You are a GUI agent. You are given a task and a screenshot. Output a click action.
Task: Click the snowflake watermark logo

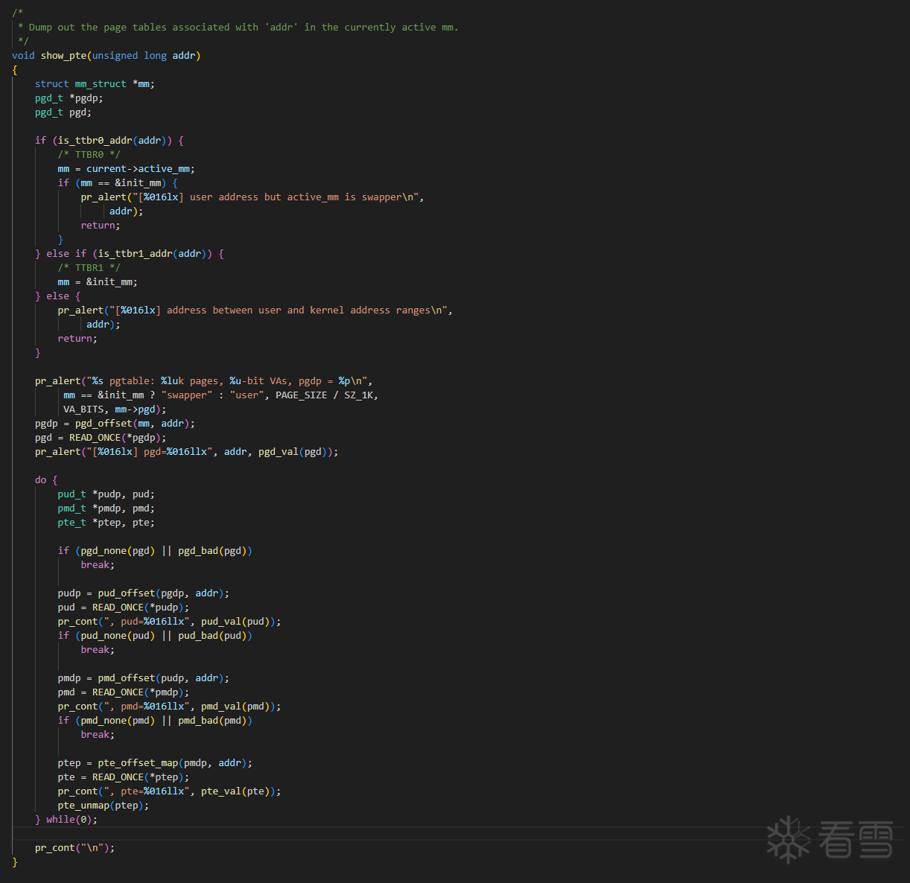(788, 840)
